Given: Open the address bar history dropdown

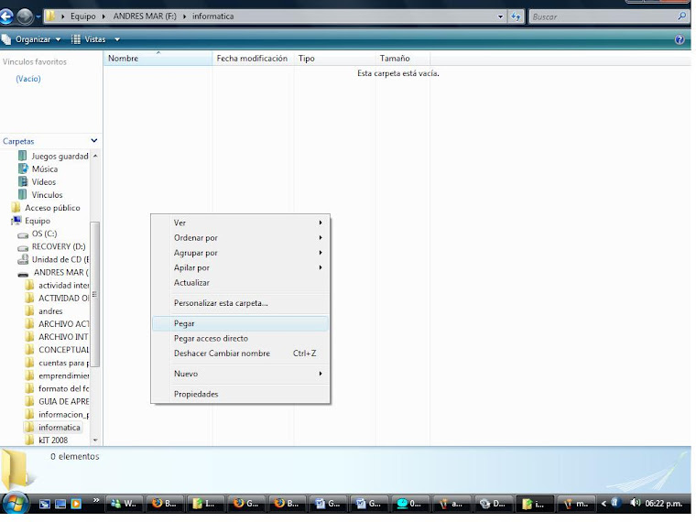Looking at the screenshot, I should (500, 16).
